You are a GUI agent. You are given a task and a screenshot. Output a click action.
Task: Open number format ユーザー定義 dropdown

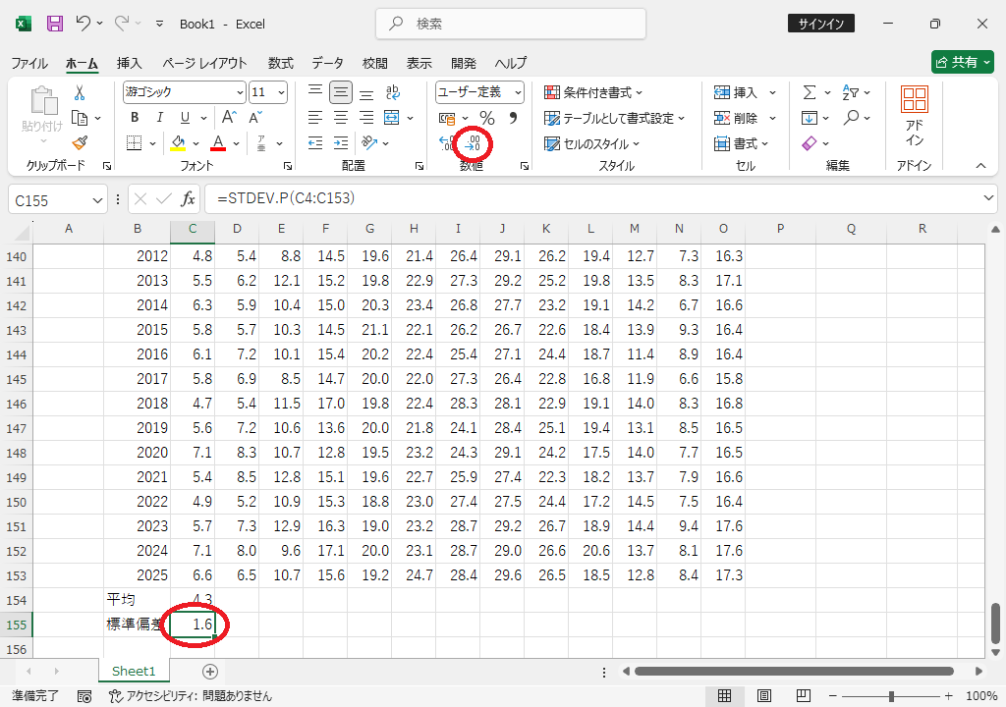tap(518, 93)
